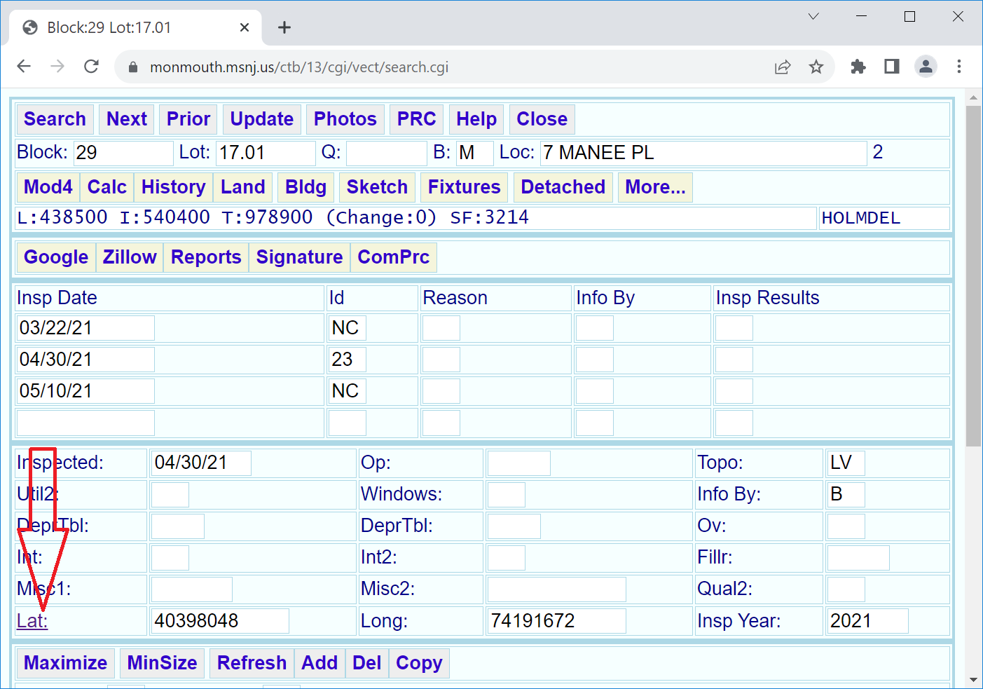This screenshot has width=983, height=689.
Task: Click the B field containing M
Action: coord(474,153)
